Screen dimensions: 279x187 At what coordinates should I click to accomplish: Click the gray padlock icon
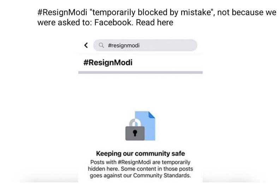pyautogui.click(x=135, y=130)
